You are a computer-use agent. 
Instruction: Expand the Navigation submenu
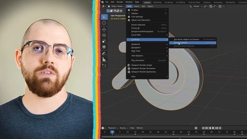tap(147, 47)
